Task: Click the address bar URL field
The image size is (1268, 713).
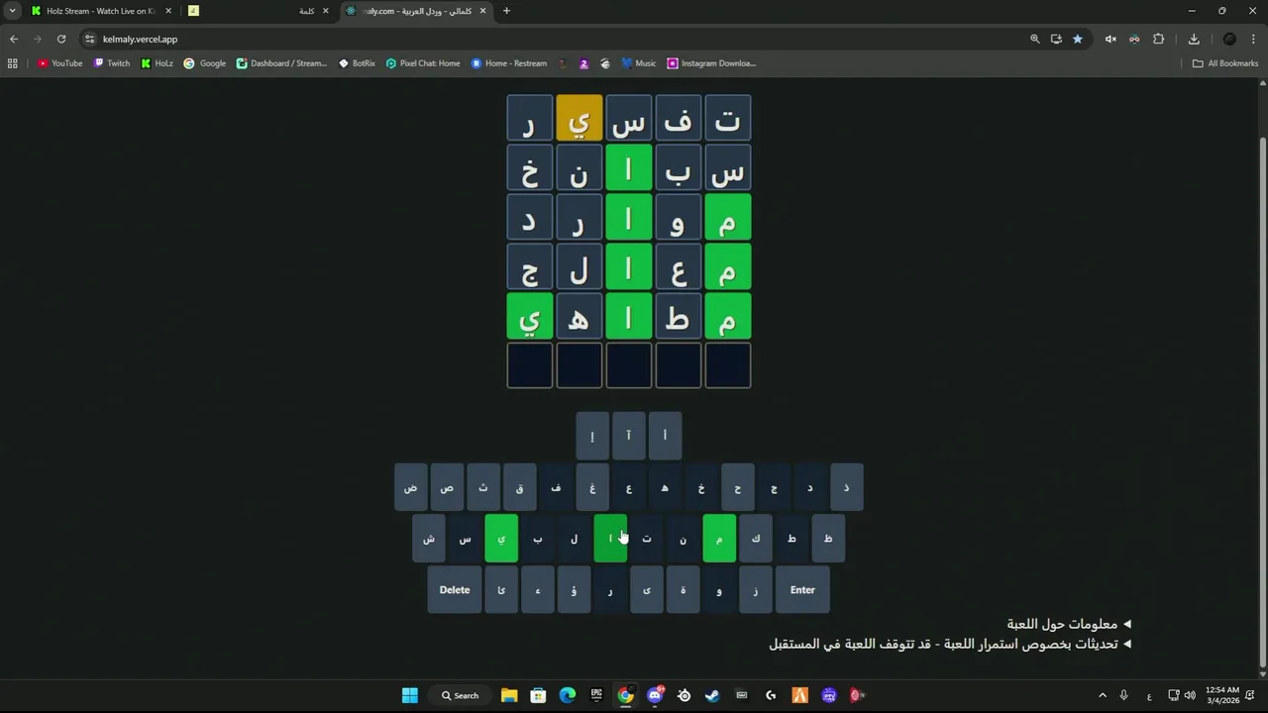Action: [x=555, y=39]
